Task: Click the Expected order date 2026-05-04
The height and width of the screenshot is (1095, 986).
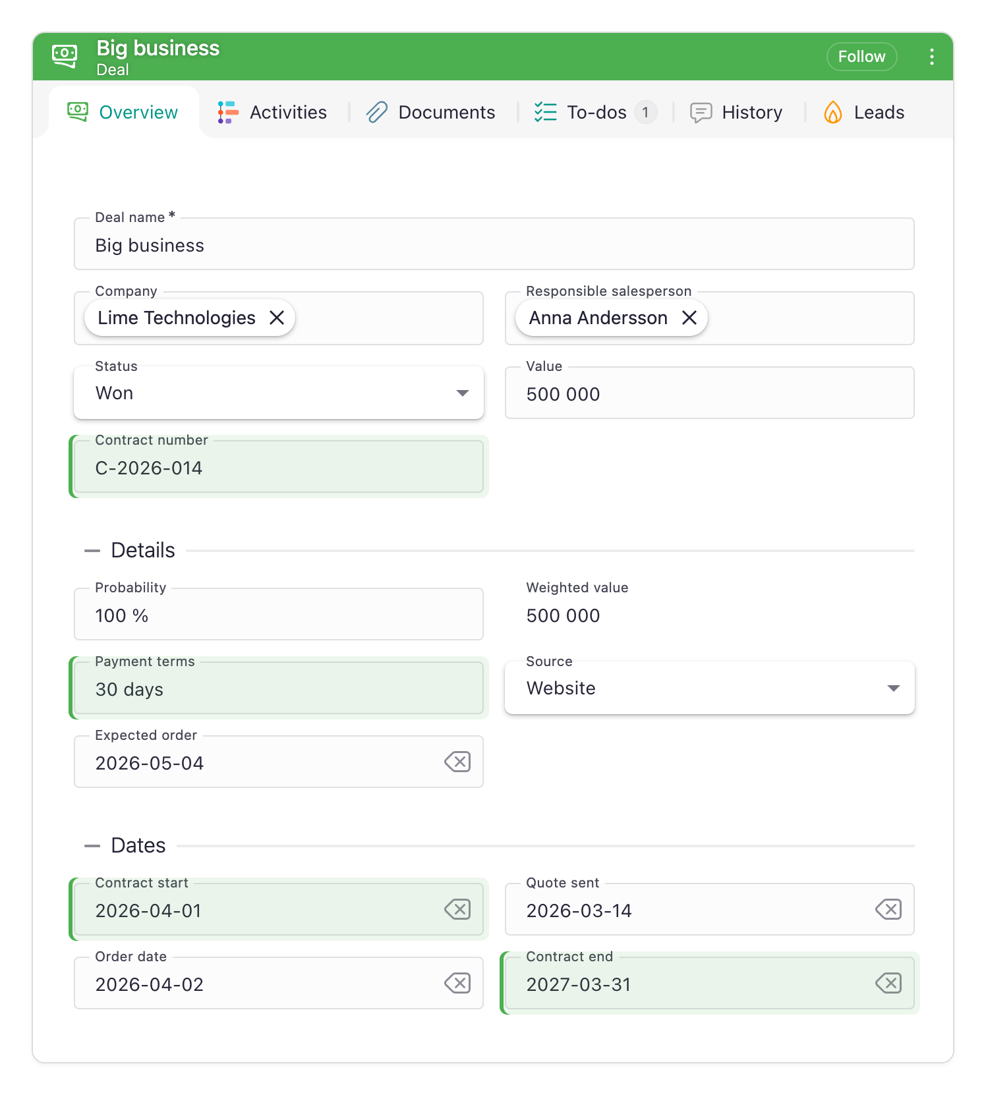Action: pos(150,763)
